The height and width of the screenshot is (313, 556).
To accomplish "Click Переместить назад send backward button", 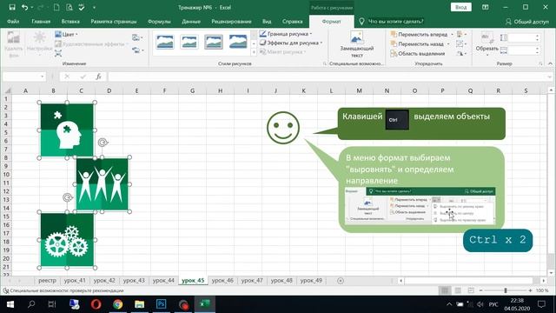I will point(417,44).
